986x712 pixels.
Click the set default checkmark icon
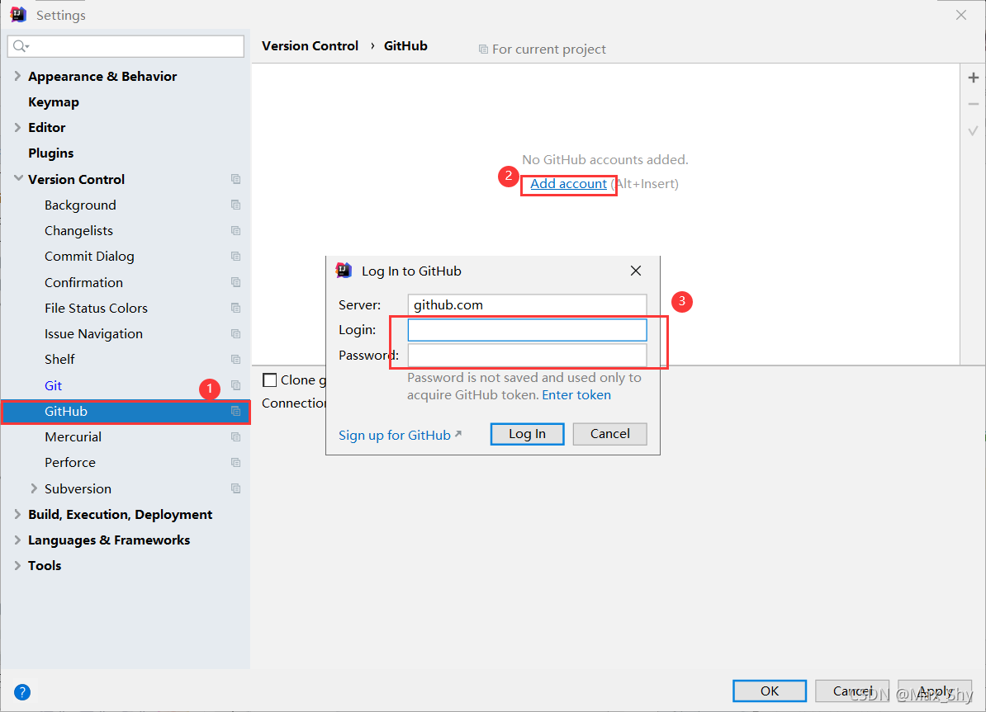coord(974,130)
